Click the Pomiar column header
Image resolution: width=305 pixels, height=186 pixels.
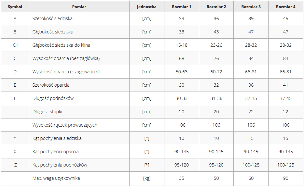click(79, 6)
